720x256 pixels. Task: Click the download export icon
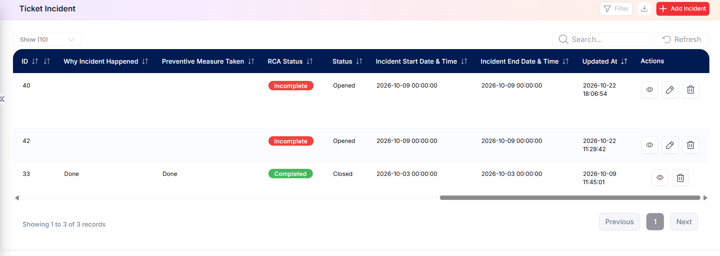click(644, 9)
